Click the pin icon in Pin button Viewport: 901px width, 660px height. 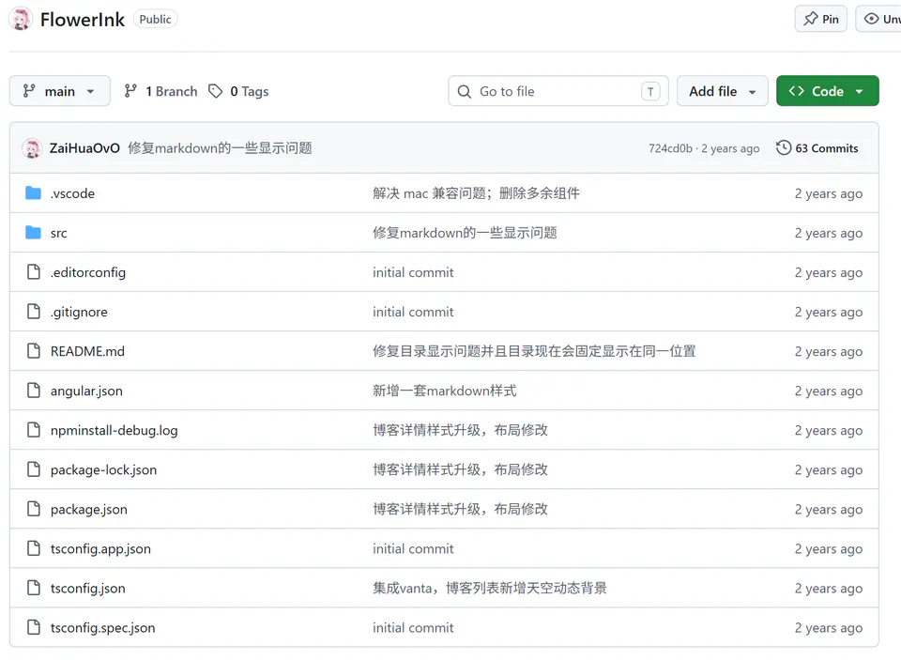click(x=810, y=19)
